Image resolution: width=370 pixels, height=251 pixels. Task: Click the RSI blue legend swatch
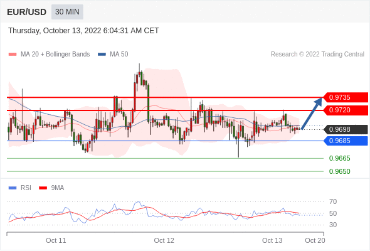click(13, 188)
